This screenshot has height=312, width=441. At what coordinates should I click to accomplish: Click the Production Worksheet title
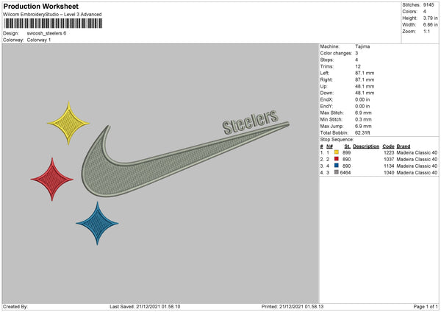[40, 6]
